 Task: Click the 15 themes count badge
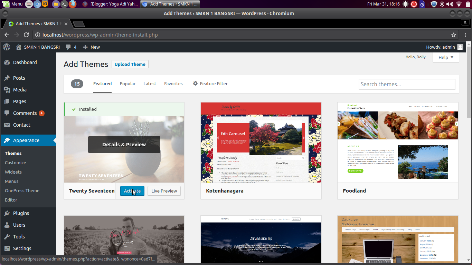click(x=77, y=84)
